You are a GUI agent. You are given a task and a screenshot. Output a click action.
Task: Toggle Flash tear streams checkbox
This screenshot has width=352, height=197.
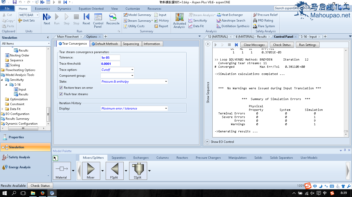pyautogui.click(x=61, y=94)
